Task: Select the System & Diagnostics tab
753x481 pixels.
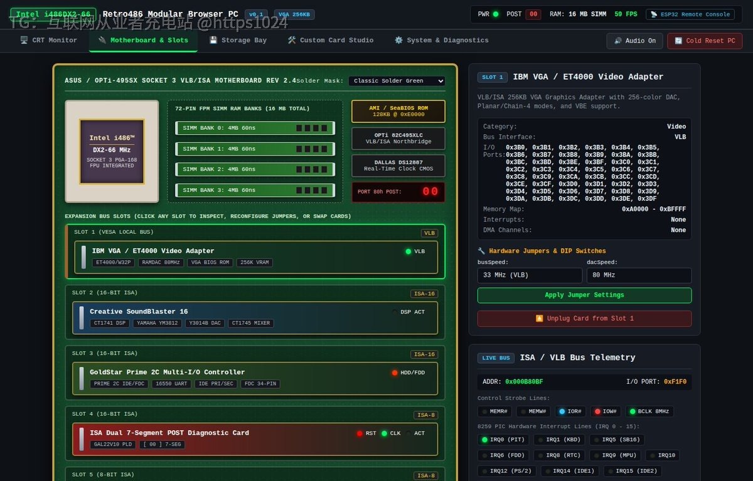Action: 441,41
